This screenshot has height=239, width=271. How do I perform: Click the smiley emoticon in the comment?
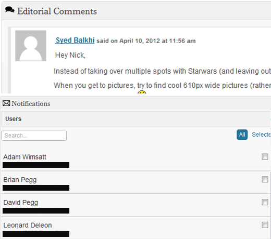click(142, 92)
